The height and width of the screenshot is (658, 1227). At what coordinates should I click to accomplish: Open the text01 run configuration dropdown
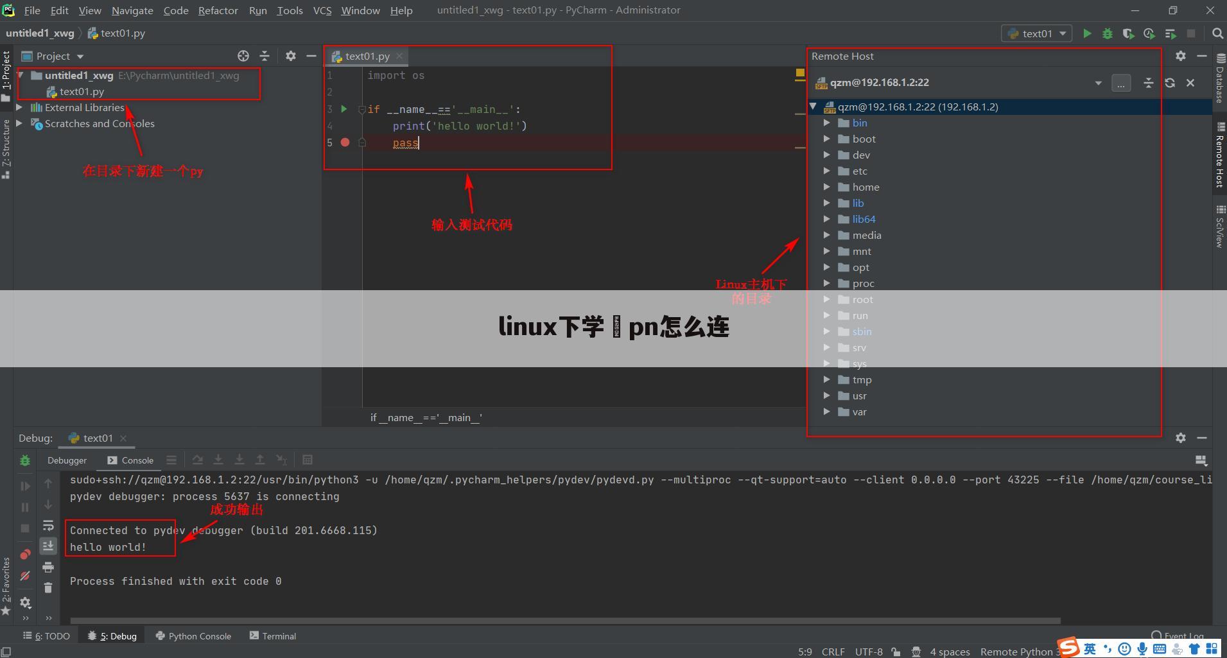point(1036,33)
